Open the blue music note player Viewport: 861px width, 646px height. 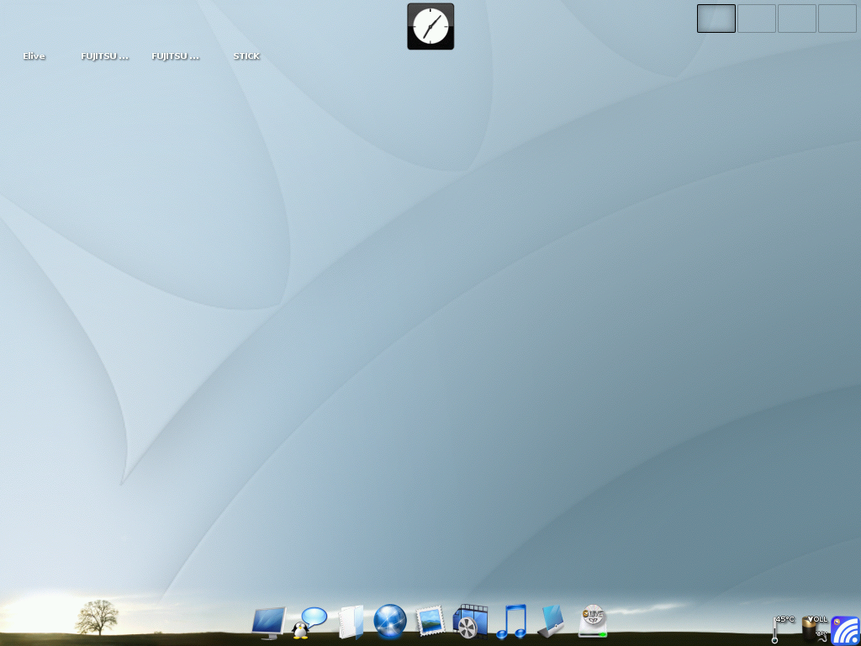coord(511,622)
